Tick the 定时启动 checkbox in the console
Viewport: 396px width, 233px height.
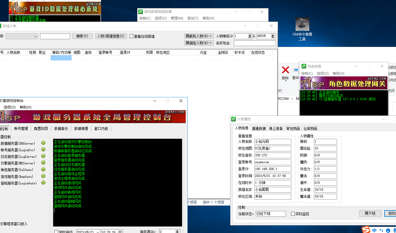click(x=56, y=232)
